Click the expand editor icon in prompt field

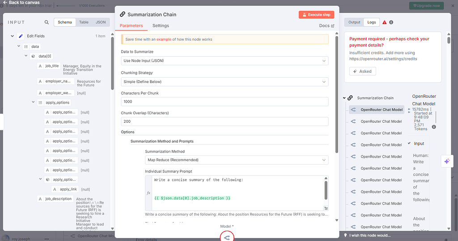326,208
